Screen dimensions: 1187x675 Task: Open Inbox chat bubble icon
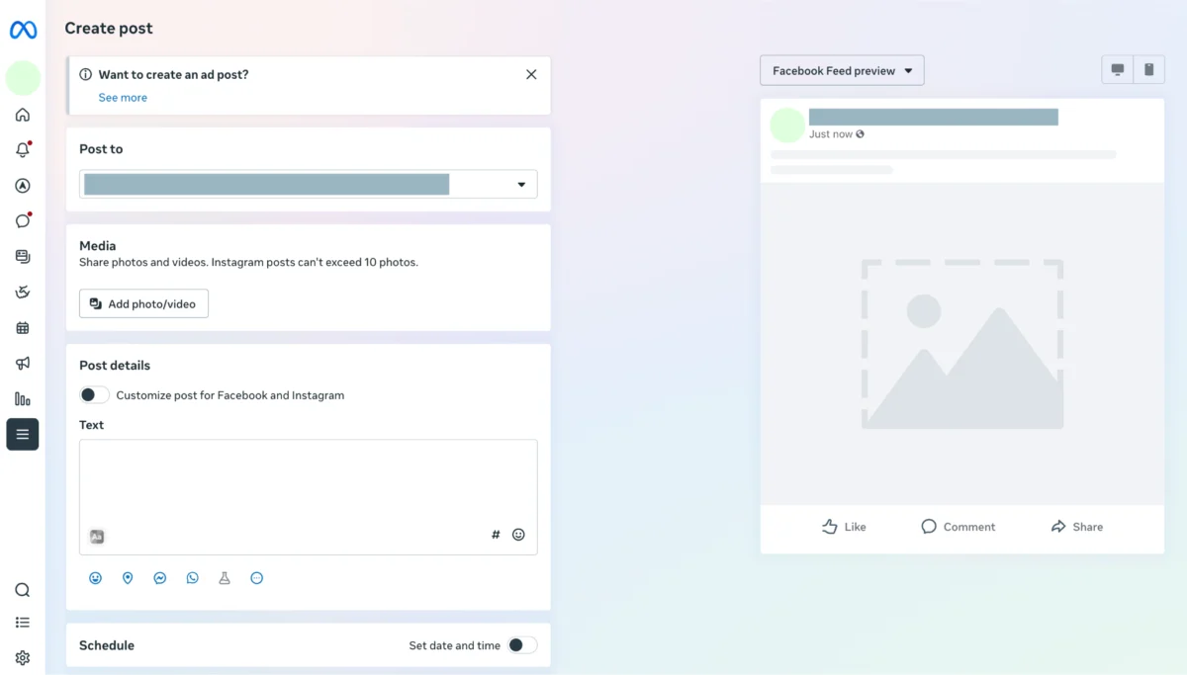pos(23,221)
